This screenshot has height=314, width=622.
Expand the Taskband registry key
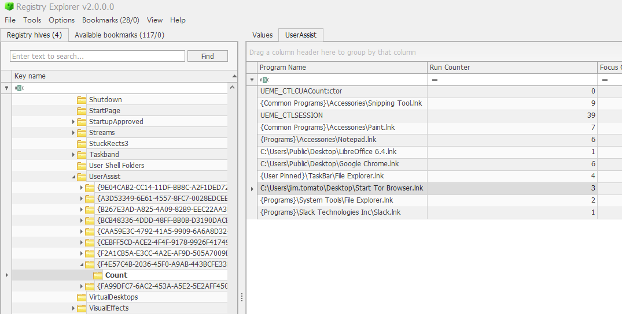(x=73, y=155)
